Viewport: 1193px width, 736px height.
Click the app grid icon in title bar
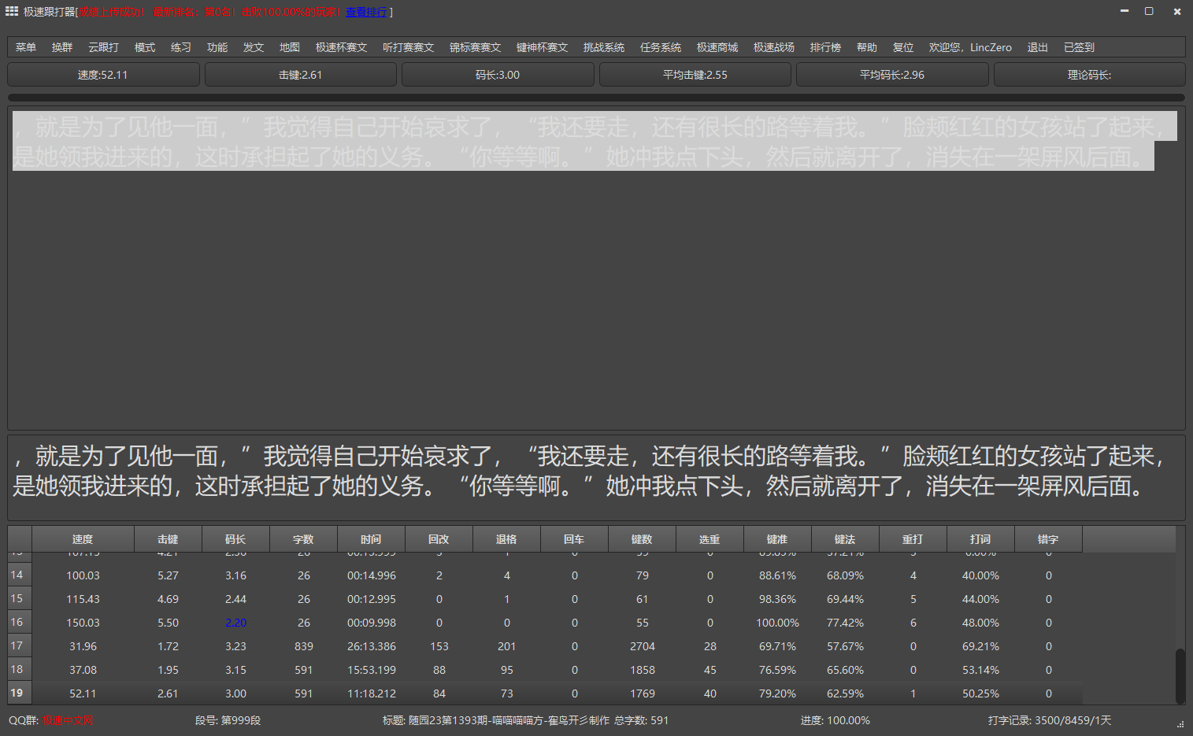12,11
